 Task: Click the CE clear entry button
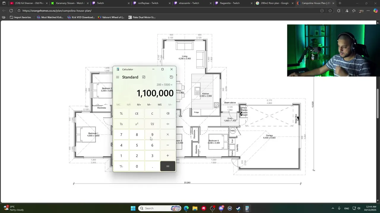pyautogui.click(x=137, y=114)
